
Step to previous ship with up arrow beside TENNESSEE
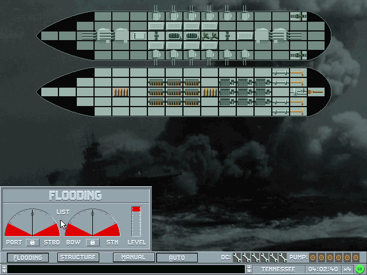(x=249, y=267)
